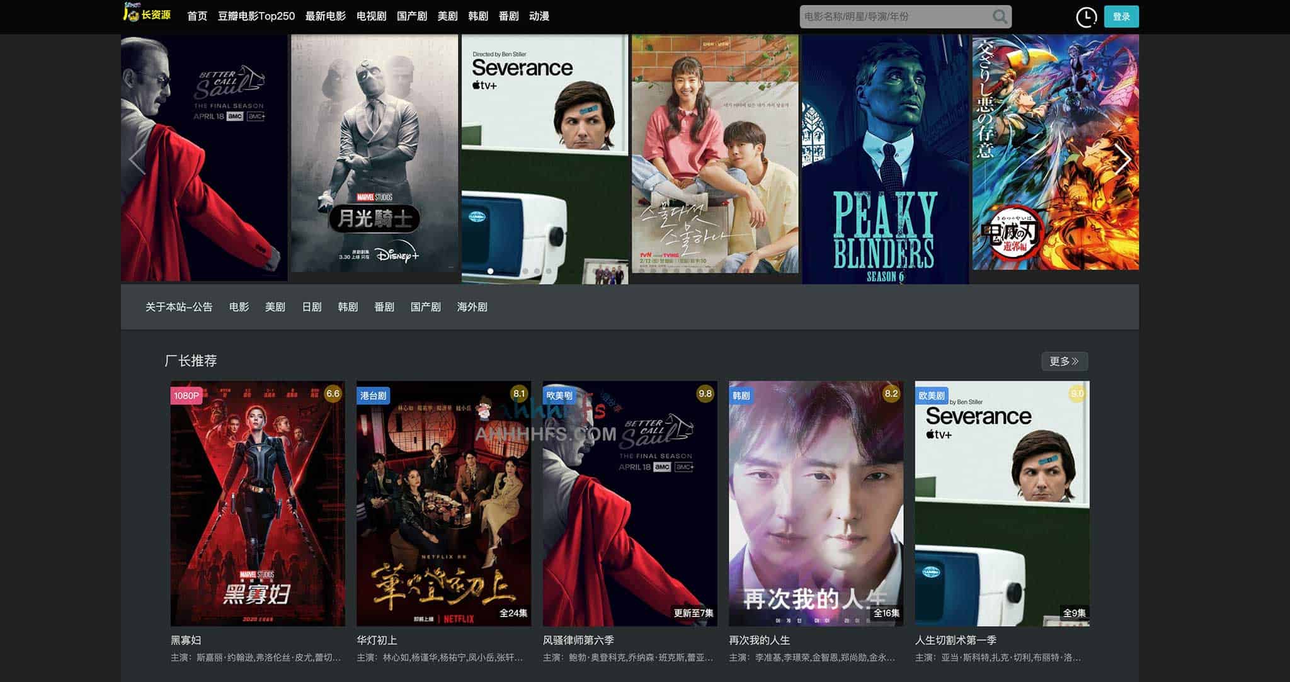1290x682 pixels.
Task: Click the 港台剧 tag on 华灯初上 poster
Action: tap(373, 395)
